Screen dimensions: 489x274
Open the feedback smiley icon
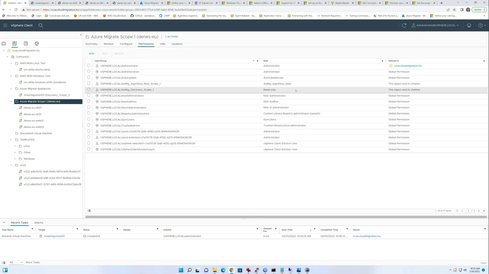tap(469, 25)
